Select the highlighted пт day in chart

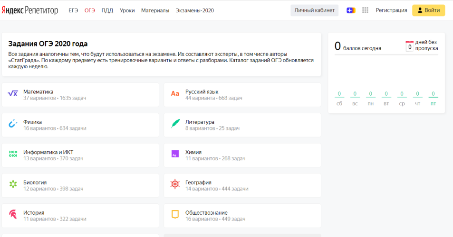(x=433, y=99)
